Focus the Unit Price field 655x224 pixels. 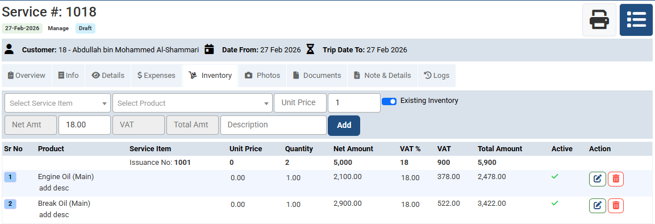point(300,103)
